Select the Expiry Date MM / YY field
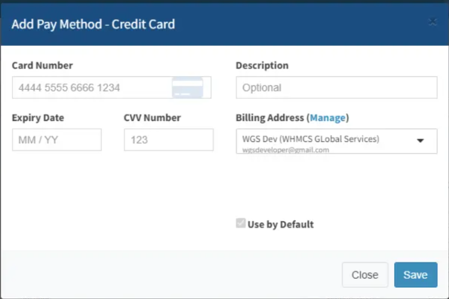449x299 pixels. [x=57, y=140]
